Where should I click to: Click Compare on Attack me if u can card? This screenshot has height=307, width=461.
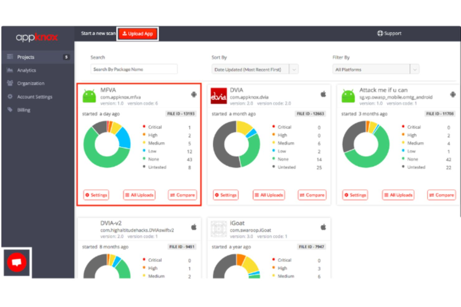pyautogui.click(x=442, y=195)
